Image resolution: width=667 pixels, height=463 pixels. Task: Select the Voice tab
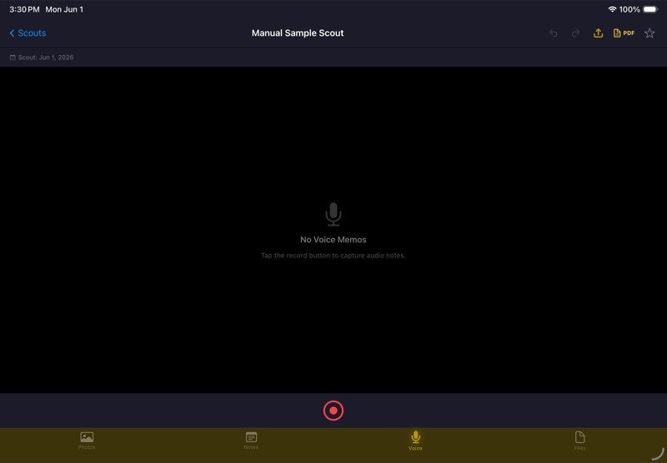click(x=415, y=441)
